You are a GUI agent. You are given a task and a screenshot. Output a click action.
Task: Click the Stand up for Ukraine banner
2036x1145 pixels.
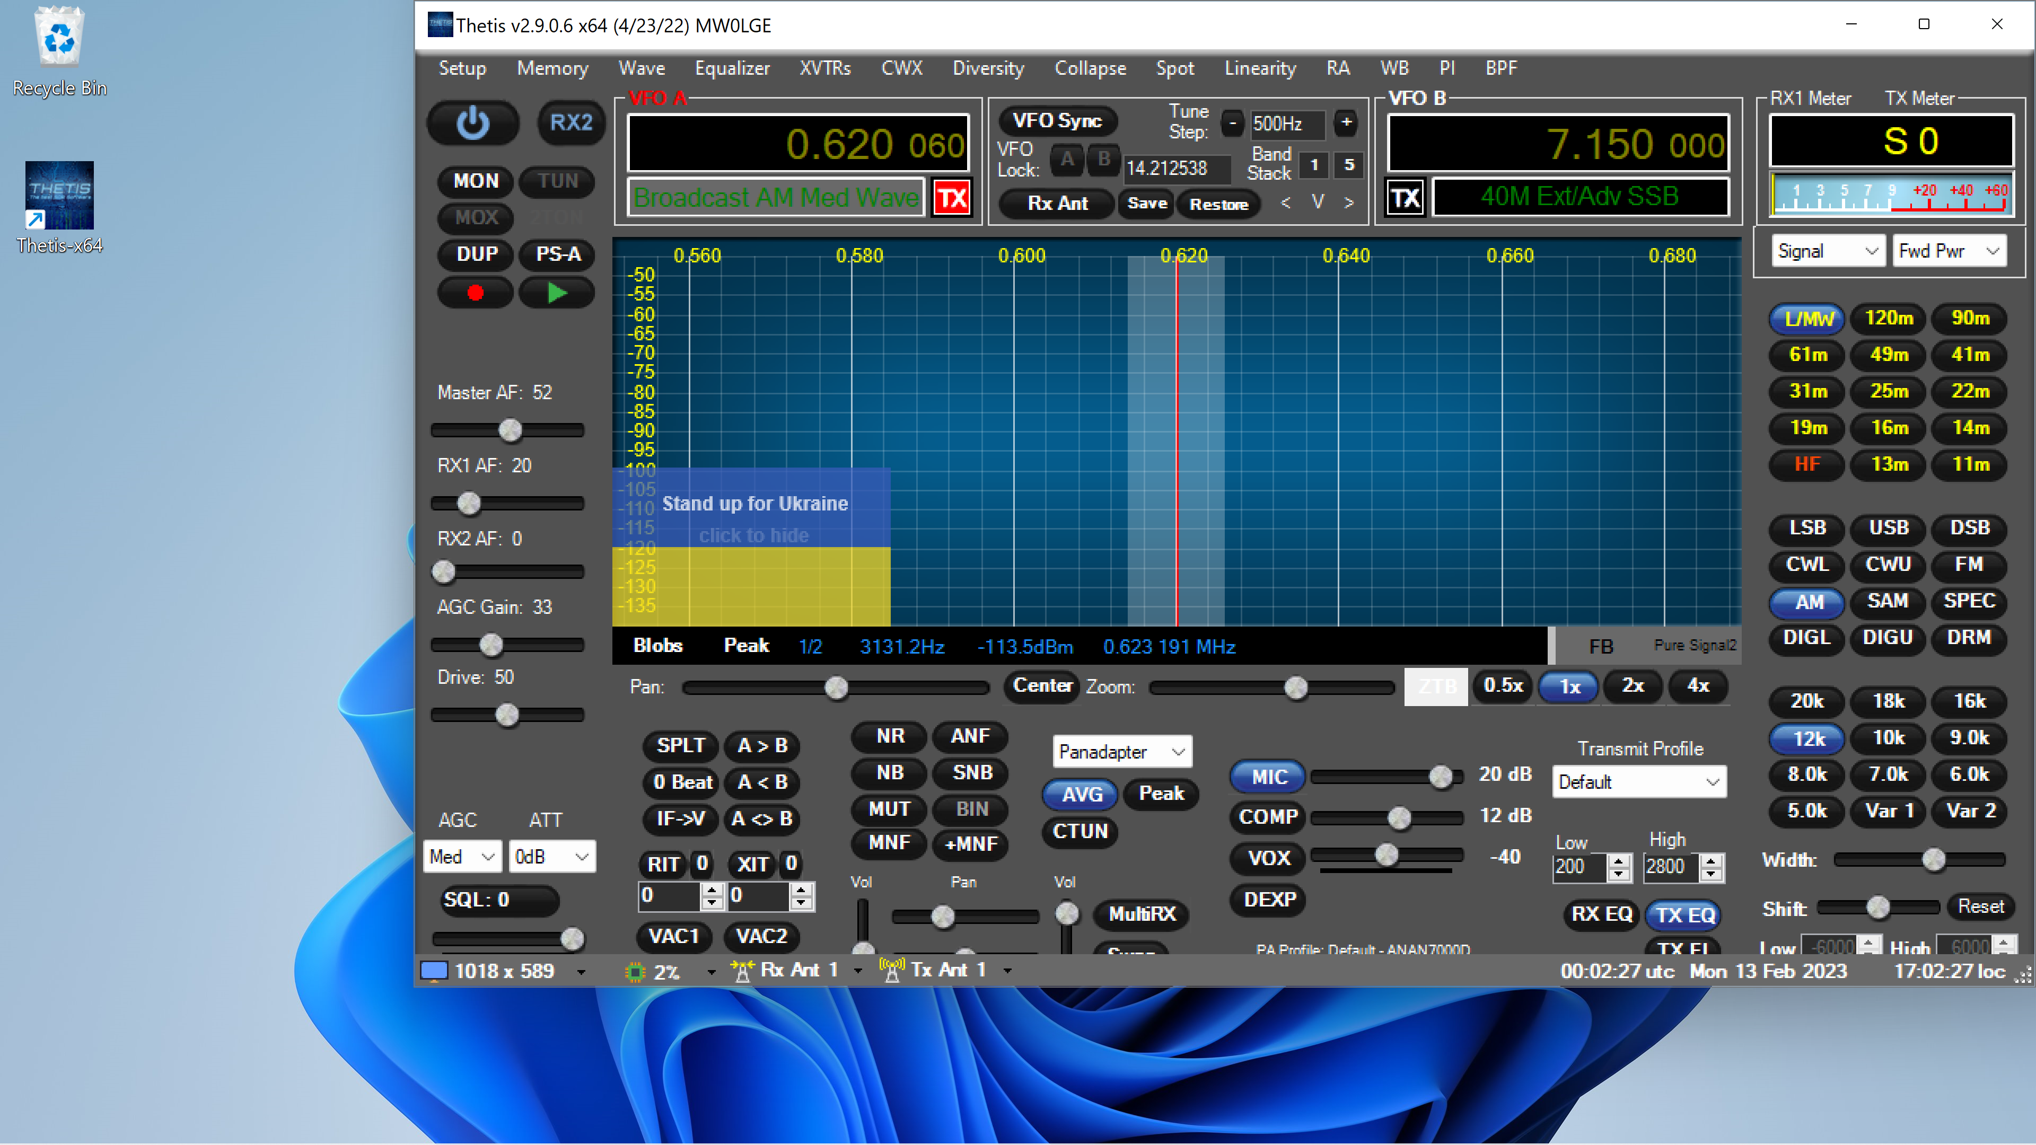(x=752, y=547)
